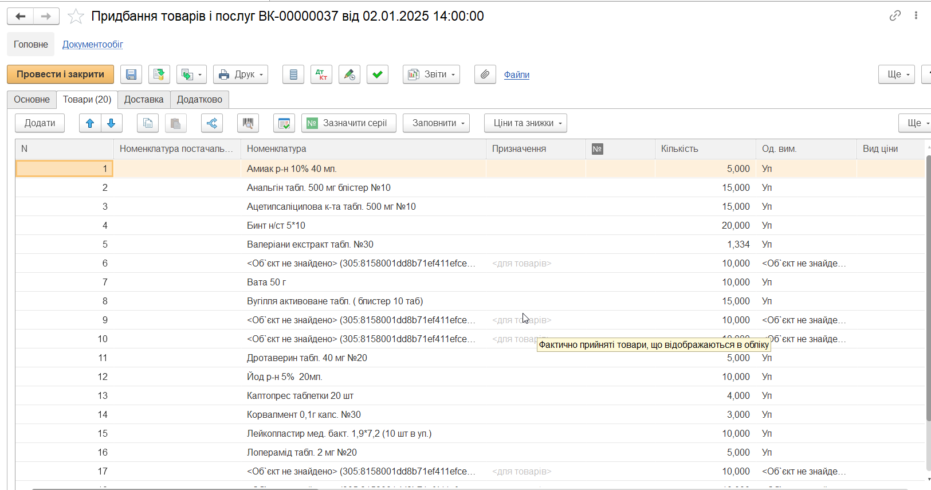
Task: Sort by the Номенклатура column header
Action: 363,149
